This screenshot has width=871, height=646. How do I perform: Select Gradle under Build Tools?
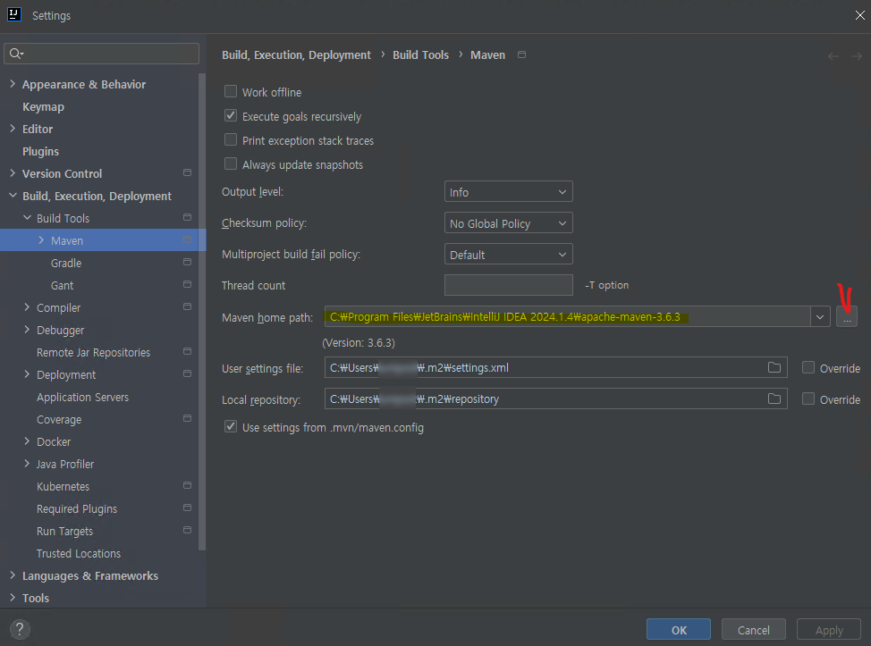[x=66, y=263]
